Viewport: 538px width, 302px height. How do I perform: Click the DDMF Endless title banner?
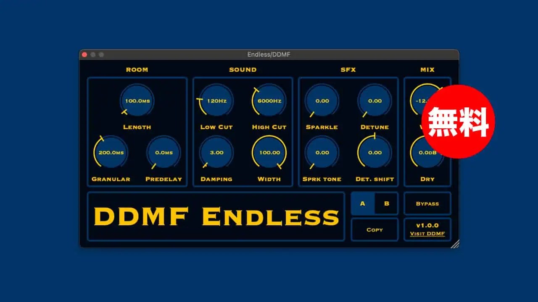(x=216, y=217)
